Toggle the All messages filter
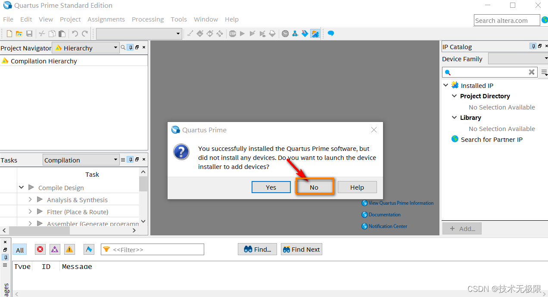Screen dimensions: 548x297 click(x=20, y=250)
